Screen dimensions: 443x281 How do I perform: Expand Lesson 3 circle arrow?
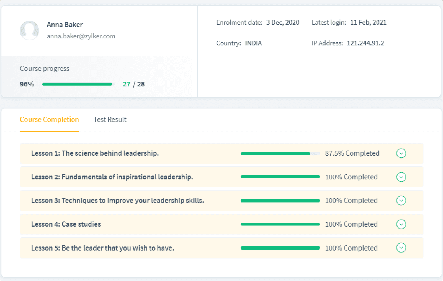[401, 201]
